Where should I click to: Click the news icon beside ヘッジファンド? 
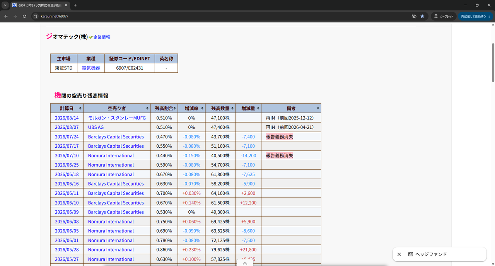[x=411, y=254]
